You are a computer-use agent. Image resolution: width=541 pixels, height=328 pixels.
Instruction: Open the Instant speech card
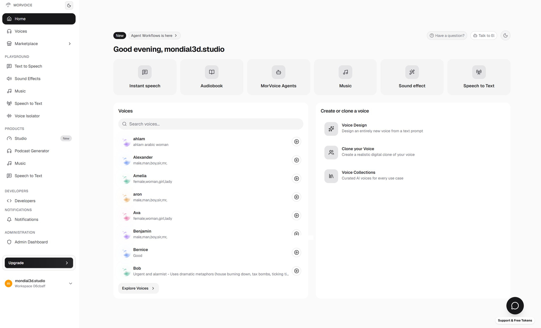[x=145, y=77]
